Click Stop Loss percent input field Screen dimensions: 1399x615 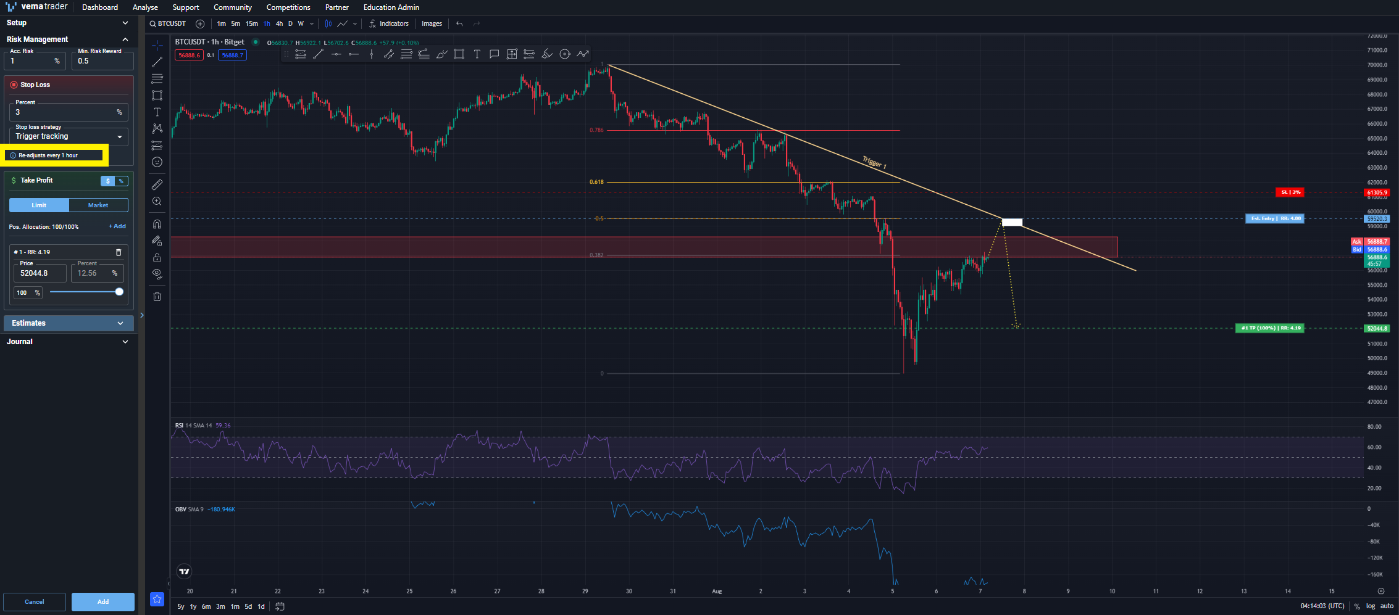click(69, 112)
